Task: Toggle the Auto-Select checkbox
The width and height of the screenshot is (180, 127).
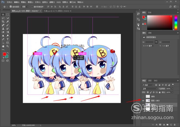Action: pyautogui.click(x=11, y=7)
